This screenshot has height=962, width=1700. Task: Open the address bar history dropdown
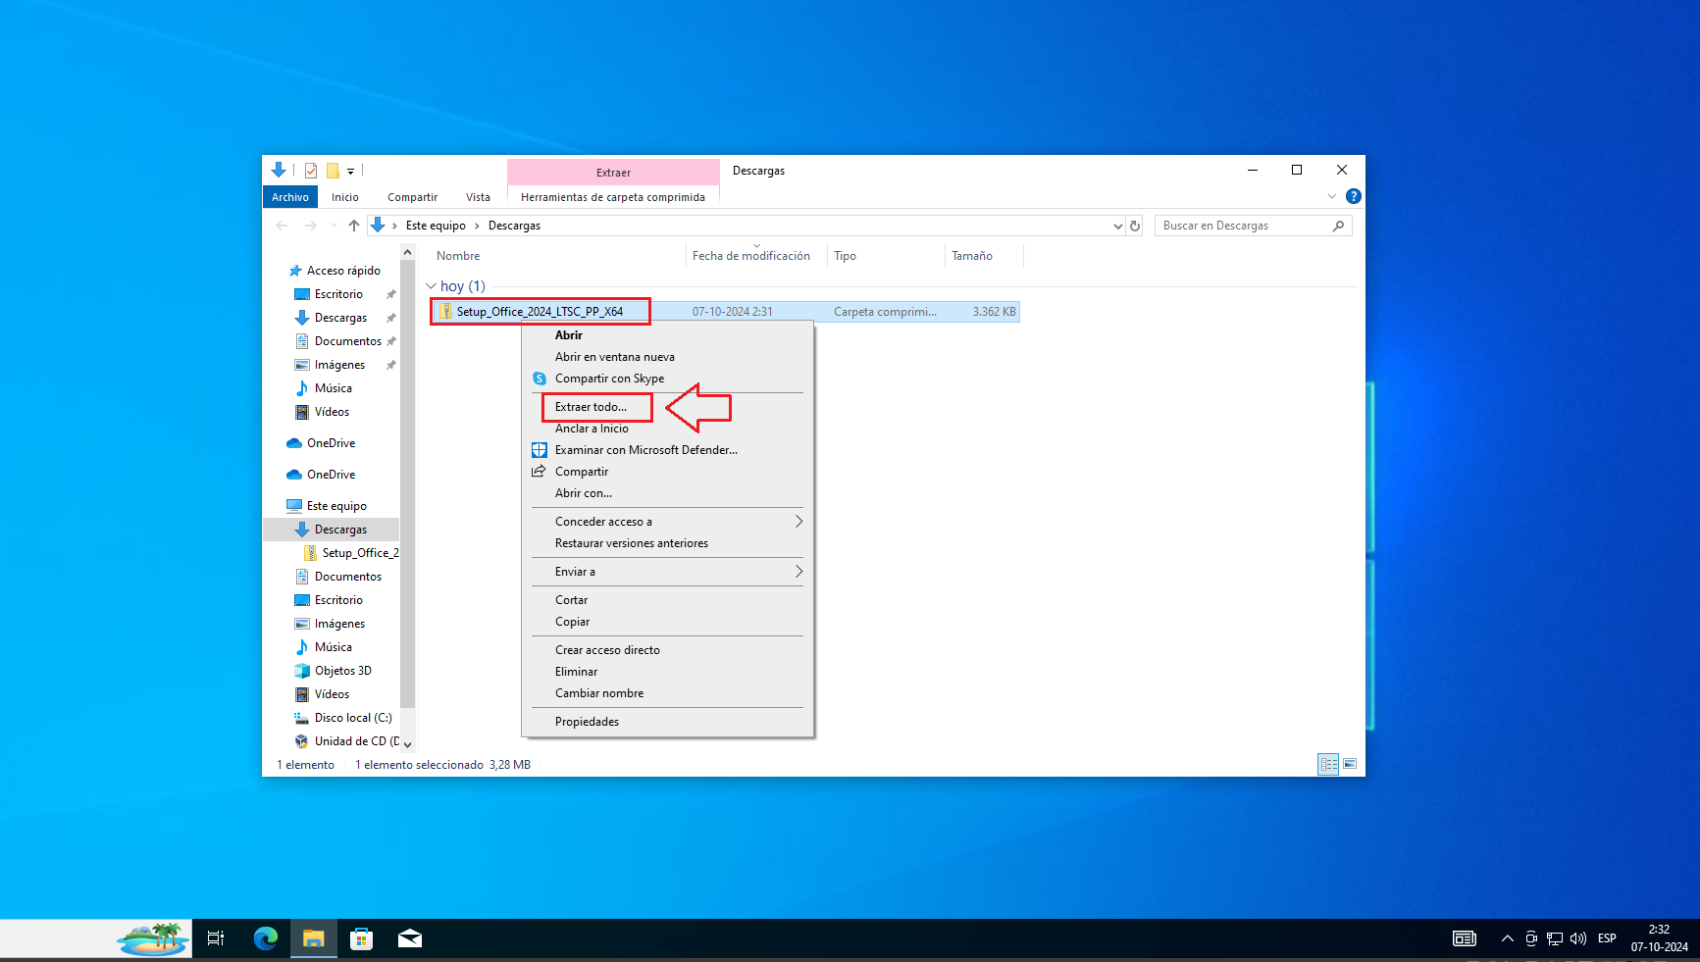1117,226
